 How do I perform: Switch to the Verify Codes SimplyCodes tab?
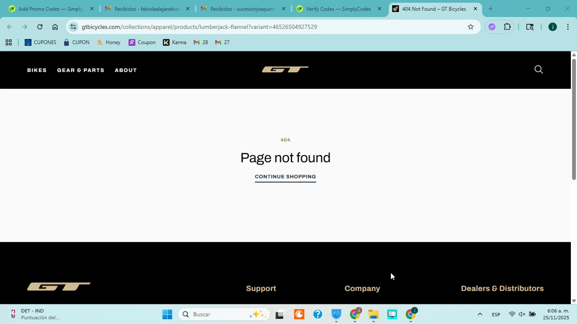pyautogui.click(x=339, y=9)
